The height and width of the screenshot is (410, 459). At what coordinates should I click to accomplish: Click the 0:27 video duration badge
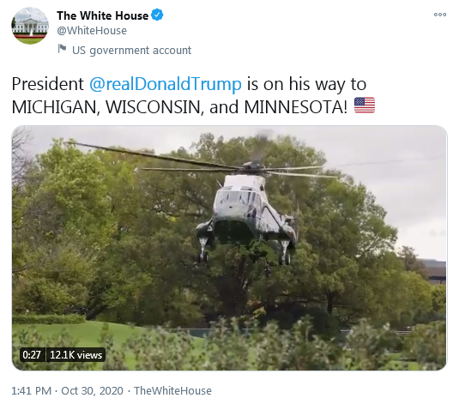(x=32, y=355)
